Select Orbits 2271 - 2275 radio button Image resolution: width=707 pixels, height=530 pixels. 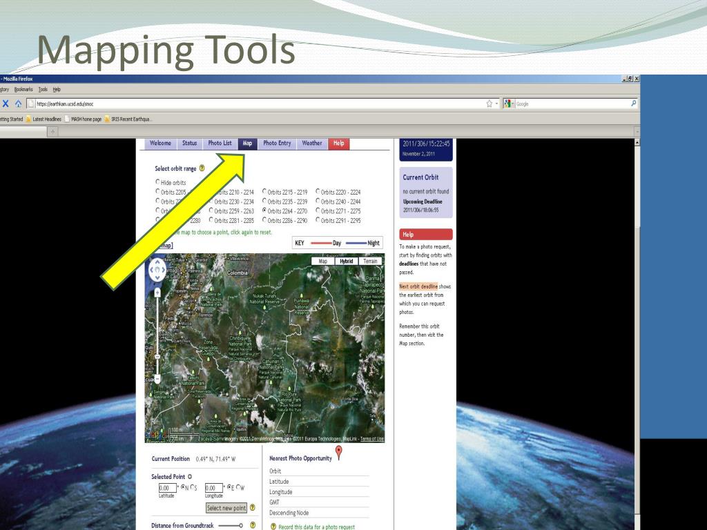[x=318, y=210]
